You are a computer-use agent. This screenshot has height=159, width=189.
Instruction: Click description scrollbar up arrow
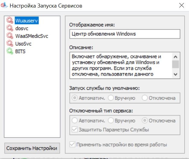tap(175, 57)
